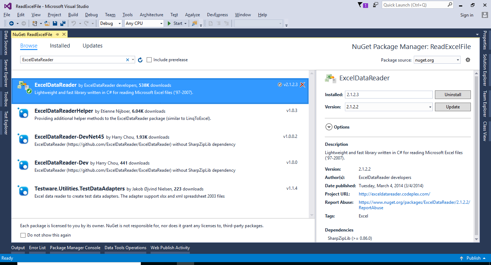This screenshot has width=491, height=265.
Task: Open the DevExpress menu
Action: click(x=217, y=15)
